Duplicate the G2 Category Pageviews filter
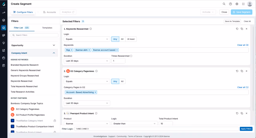The height and width of the screenshot is (138, 256). [x=242, y=71]
